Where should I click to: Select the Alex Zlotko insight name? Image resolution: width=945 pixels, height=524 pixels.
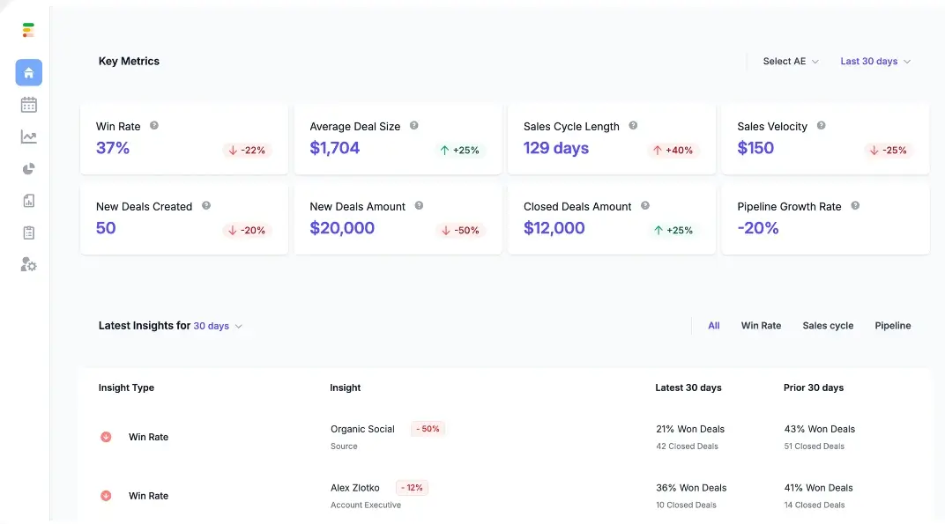[x=355, y=488]
